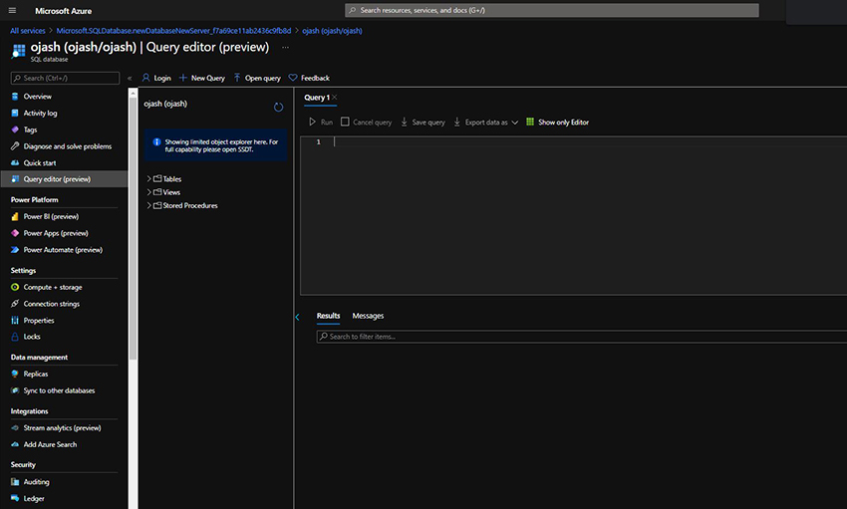Click the Auditing icon
The width and height of the screenshot is (847, 509).
pyautogui.click(x=15, y=482)
